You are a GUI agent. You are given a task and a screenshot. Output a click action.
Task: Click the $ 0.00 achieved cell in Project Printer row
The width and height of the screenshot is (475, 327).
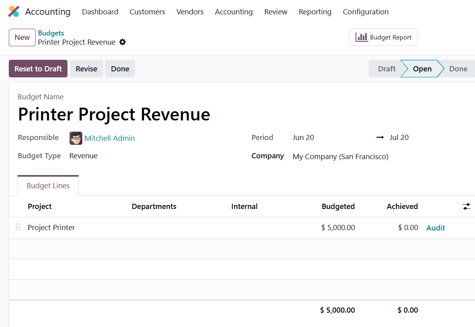tap(408, 227)
